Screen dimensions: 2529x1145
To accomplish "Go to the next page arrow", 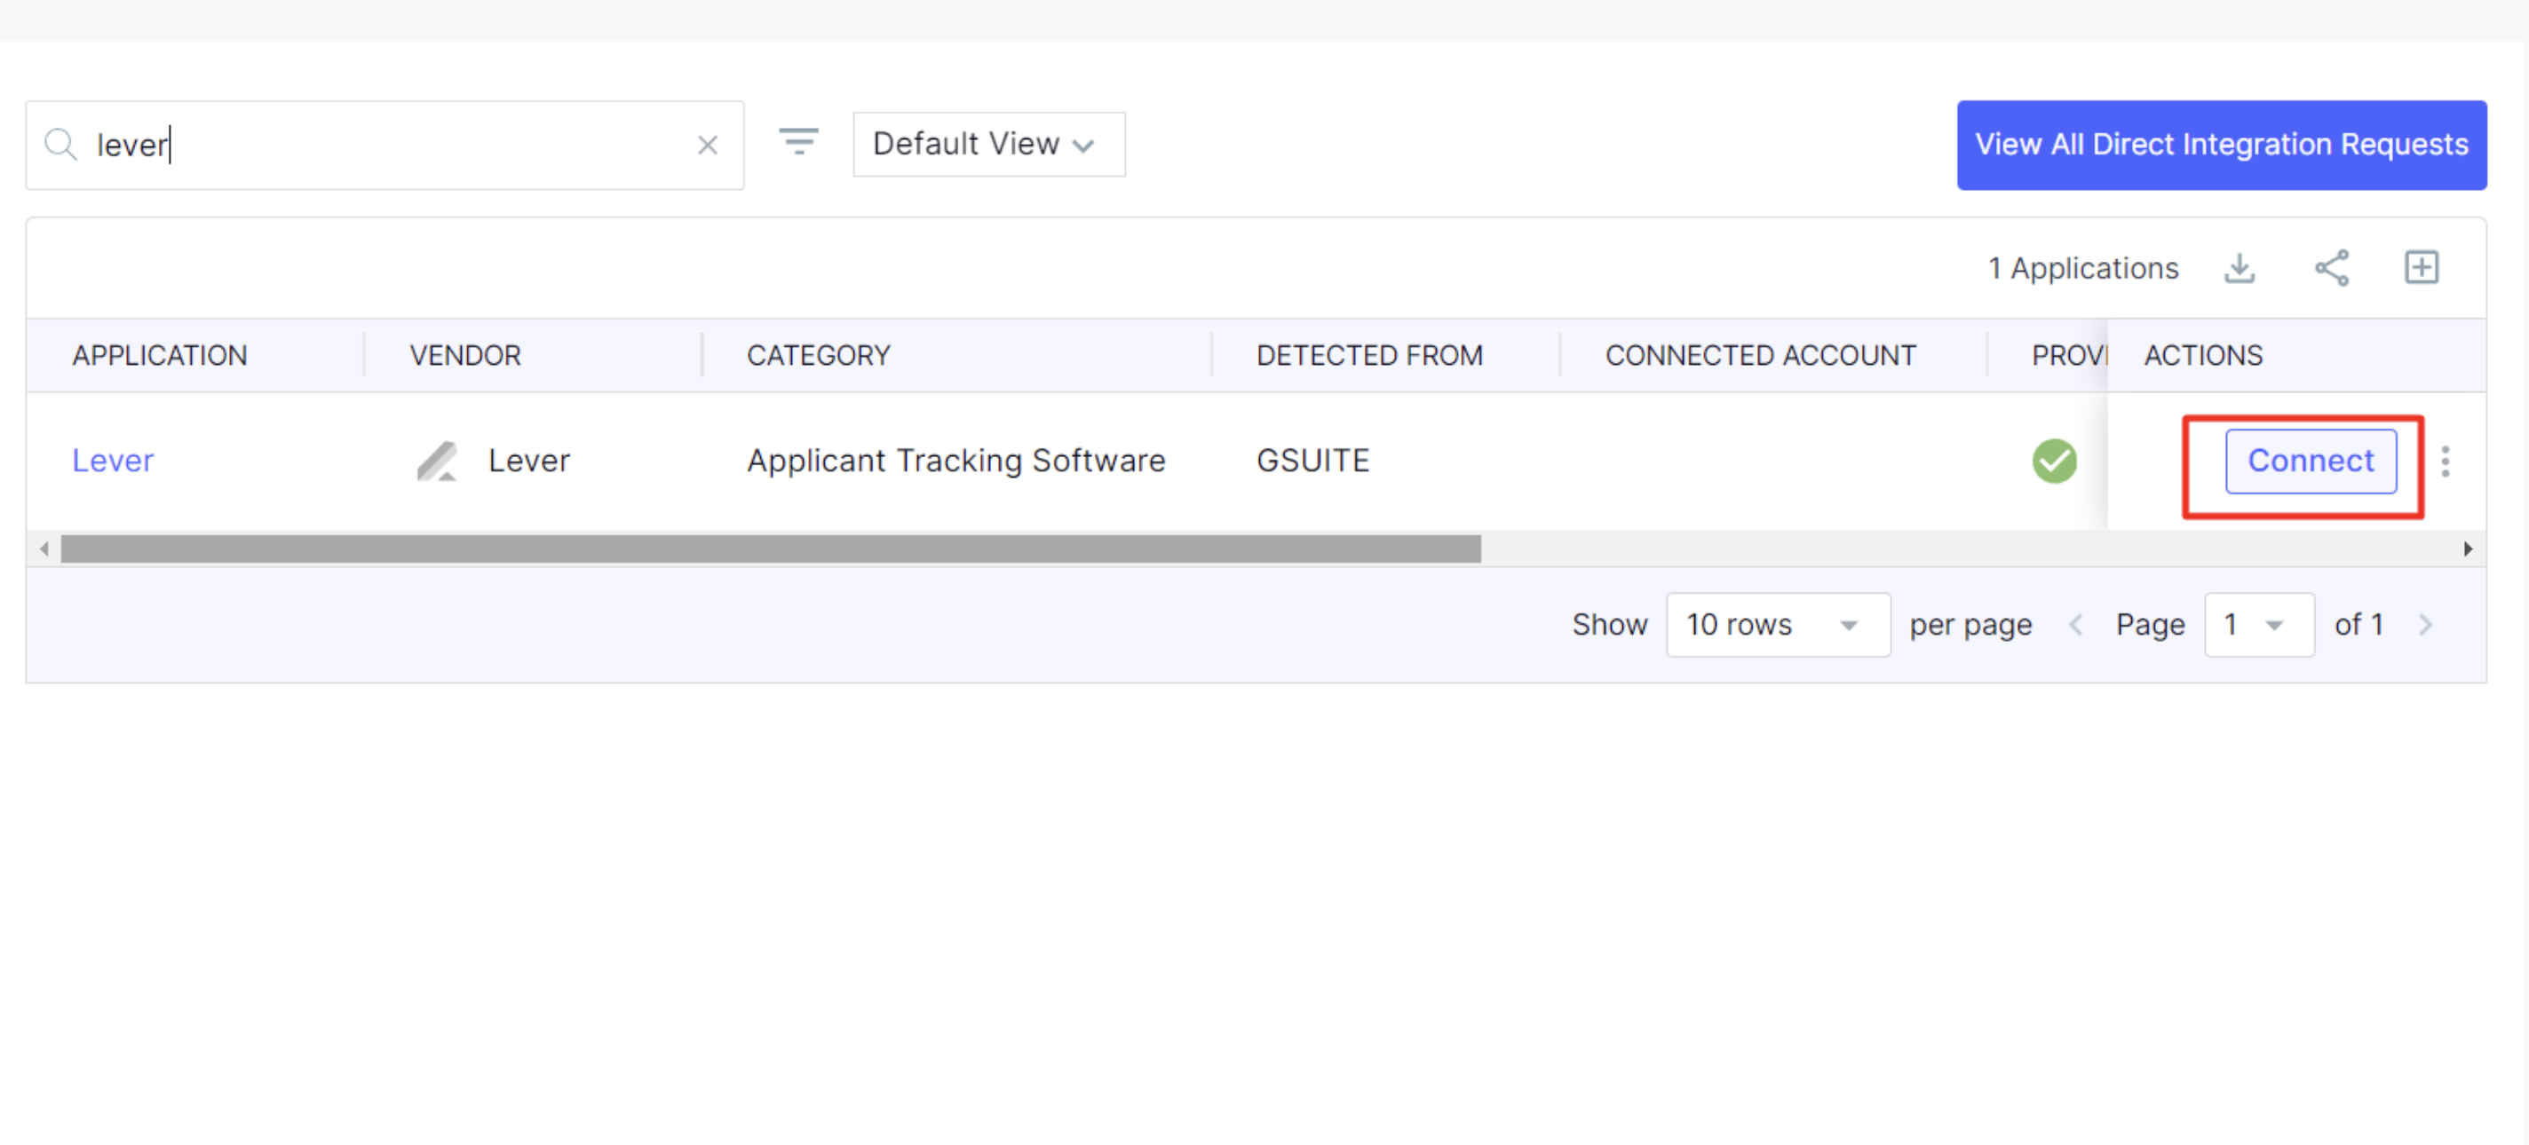I will click(2424, 625).
